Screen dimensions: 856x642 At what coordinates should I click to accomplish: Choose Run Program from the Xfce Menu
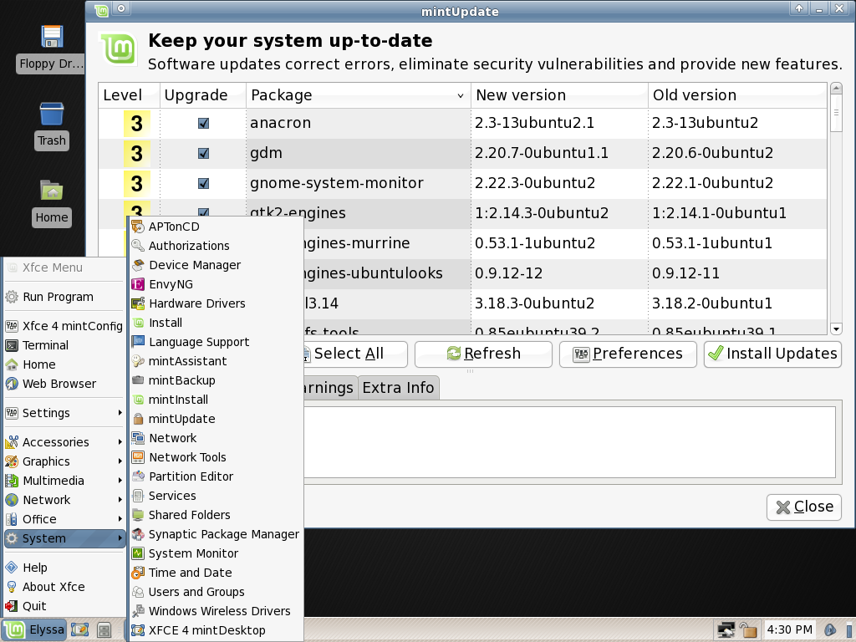pos(64,297)
